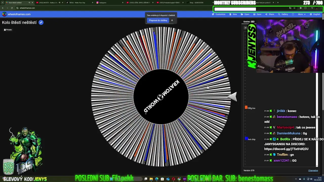
Task: Open the Opera browser from the taskbar
Action: [173, 179]
